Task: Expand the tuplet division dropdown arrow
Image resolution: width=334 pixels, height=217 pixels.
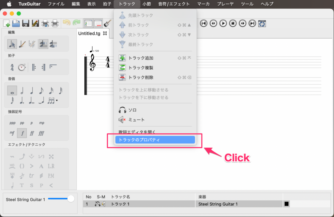Action: point(57,101)
